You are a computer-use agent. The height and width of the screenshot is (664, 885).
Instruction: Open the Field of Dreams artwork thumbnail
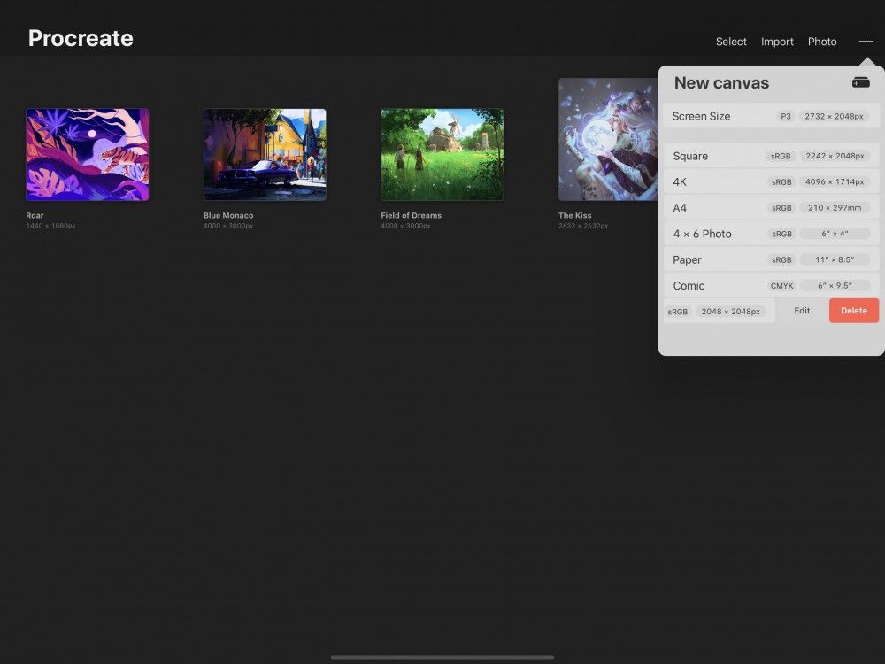pos(442,155)
